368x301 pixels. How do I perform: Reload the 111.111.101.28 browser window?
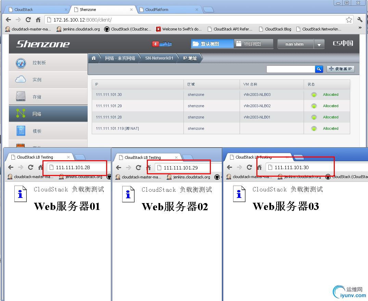[x=30, y=167]
